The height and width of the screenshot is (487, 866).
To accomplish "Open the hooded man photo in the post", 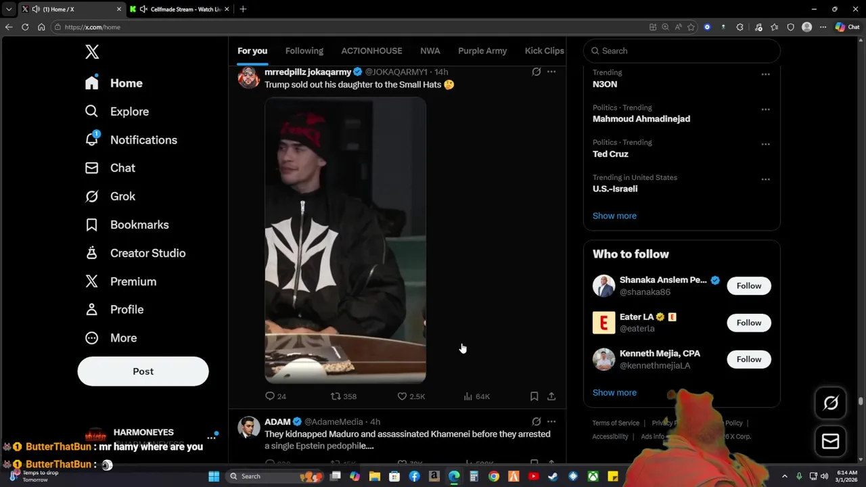I will [345, 240].
